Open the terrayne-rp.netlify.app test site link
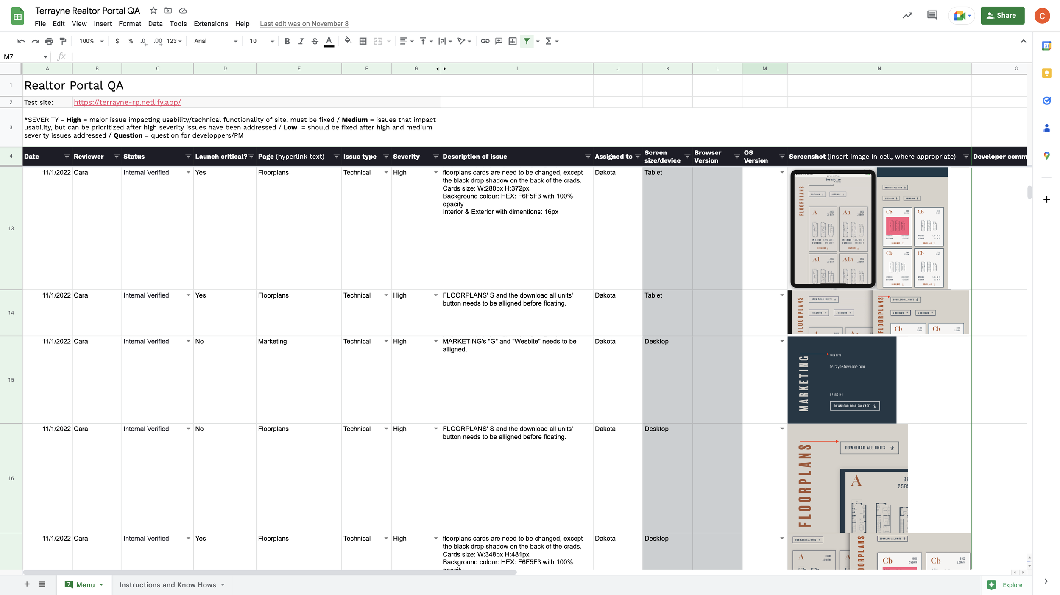The image size is (1060, 595). click(x=127, y=102)
